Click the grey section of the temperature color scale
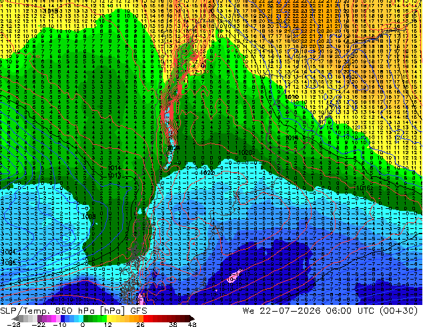 click(28, 318)
